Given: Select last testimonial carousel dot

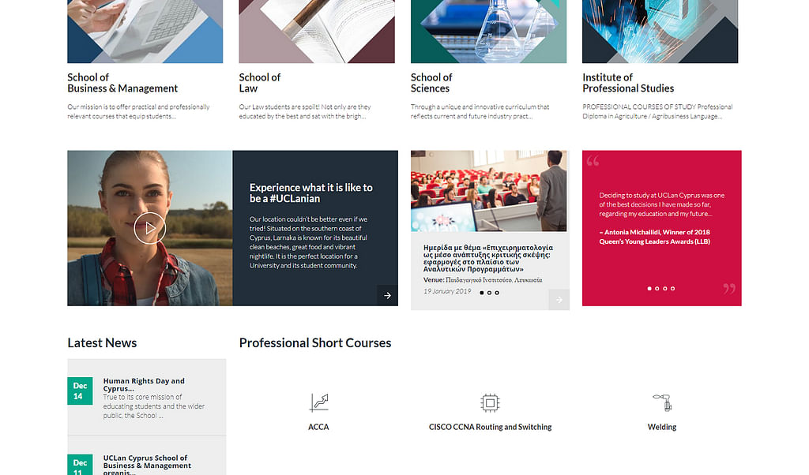Looking at the screenshot, I should tap(673, 289).
